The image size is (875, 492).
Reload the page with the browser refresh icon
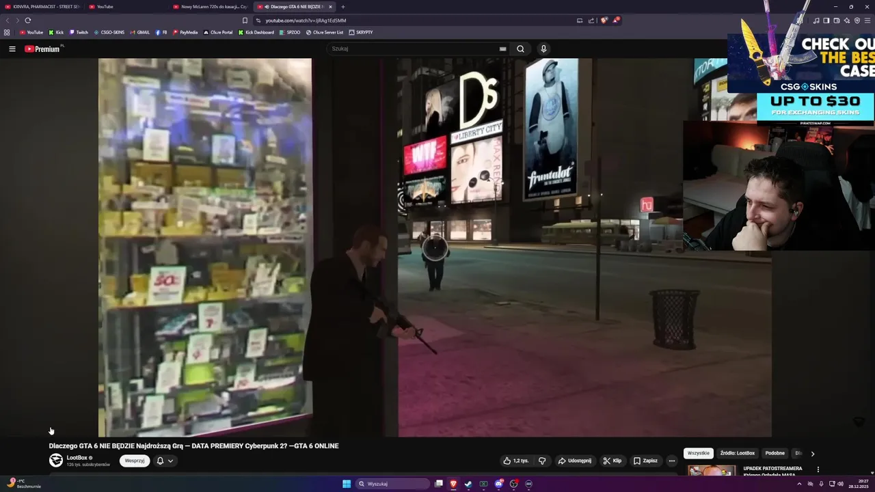pyautogui.click(x=28, y=20)
